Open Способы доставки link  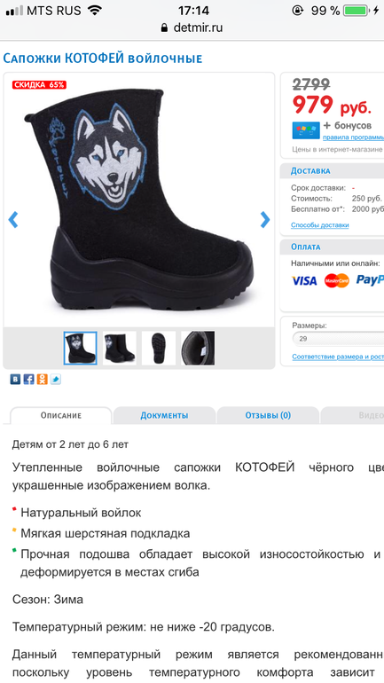click(x=320, y=225)
